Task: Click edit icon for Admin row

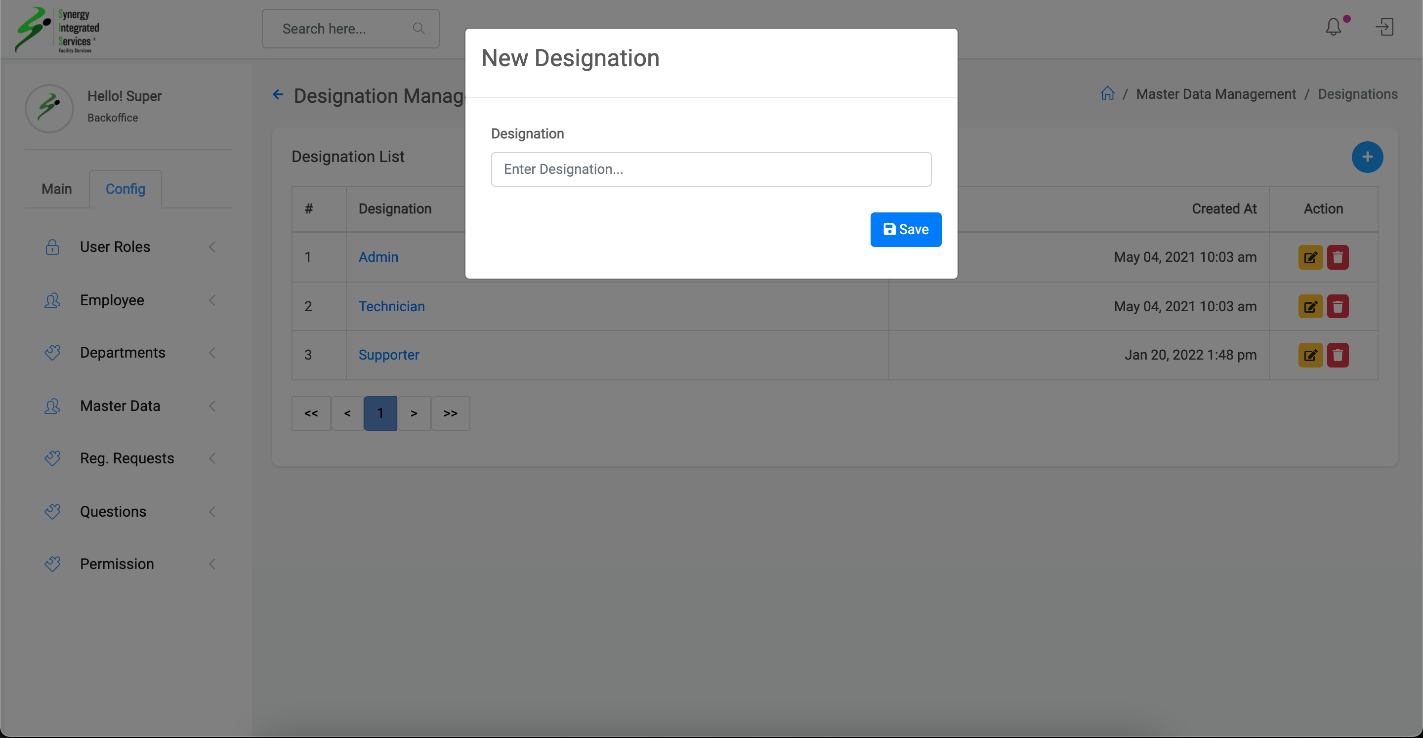Action: tap(1310, 257)
